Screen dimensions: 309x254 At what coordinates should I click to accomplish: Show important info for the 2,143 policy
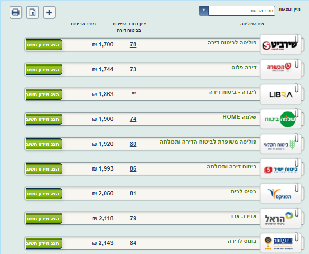coord(44,243)
